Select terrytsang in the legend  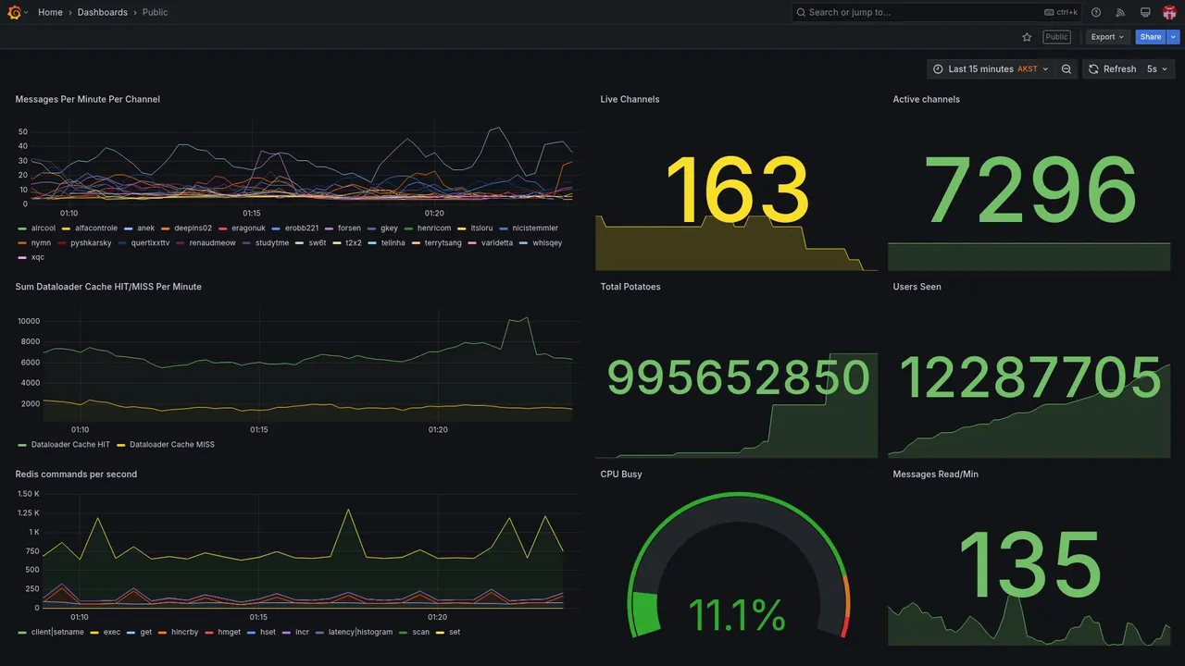click(443, 242)
